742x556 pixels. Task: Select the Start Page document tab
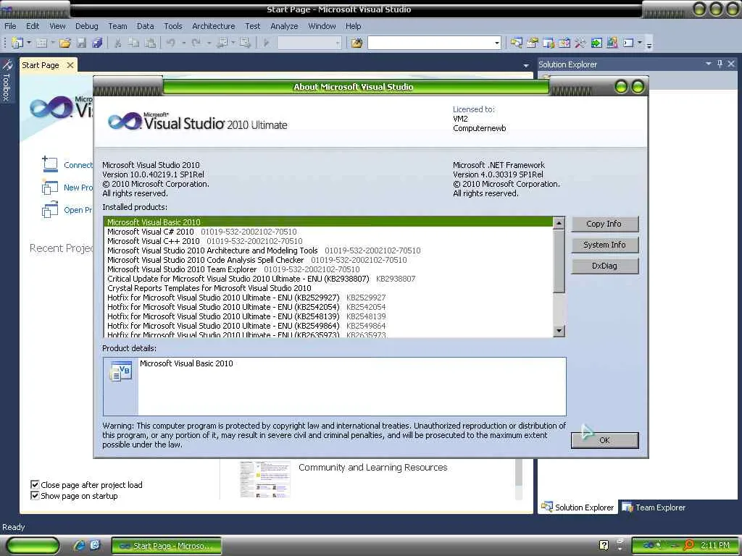pos(41,65)
